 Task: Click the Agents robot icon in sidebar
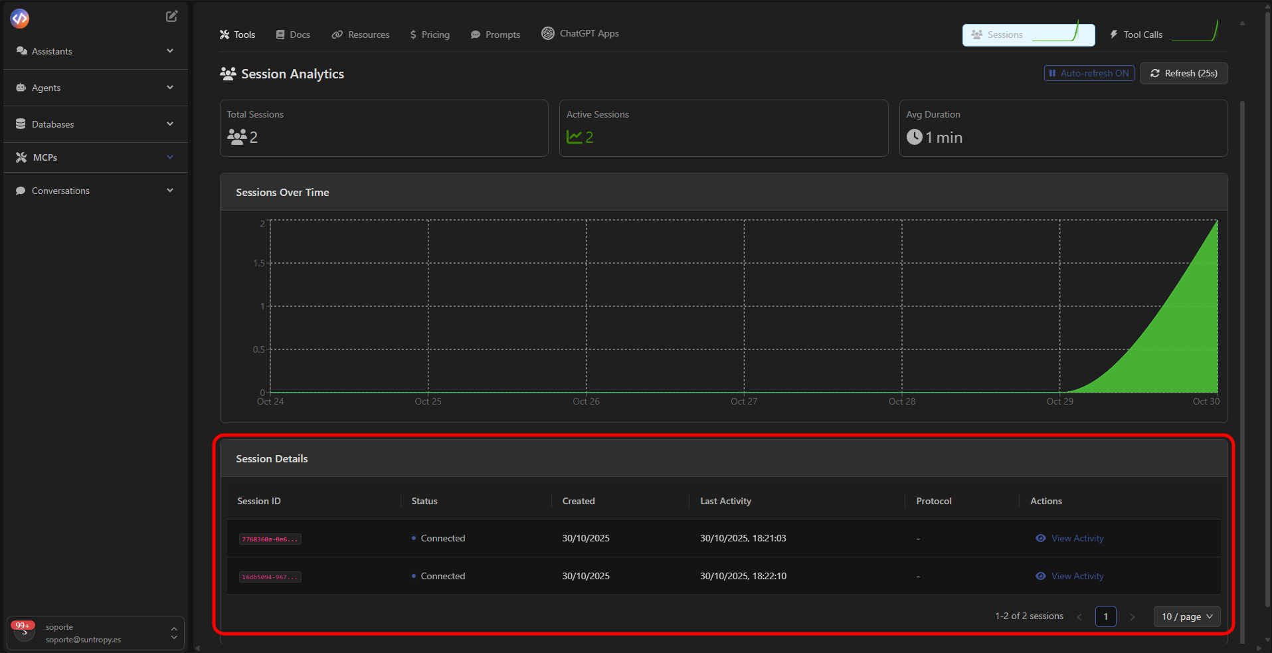pyautogui.click(x=21, y=88)
